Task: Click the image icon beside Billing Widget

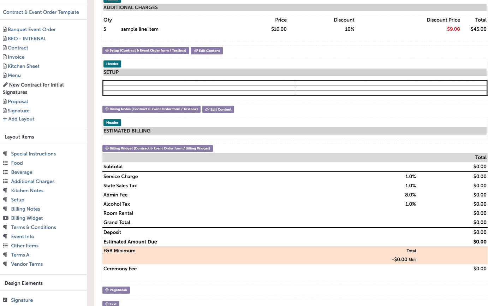Action: 6,218
